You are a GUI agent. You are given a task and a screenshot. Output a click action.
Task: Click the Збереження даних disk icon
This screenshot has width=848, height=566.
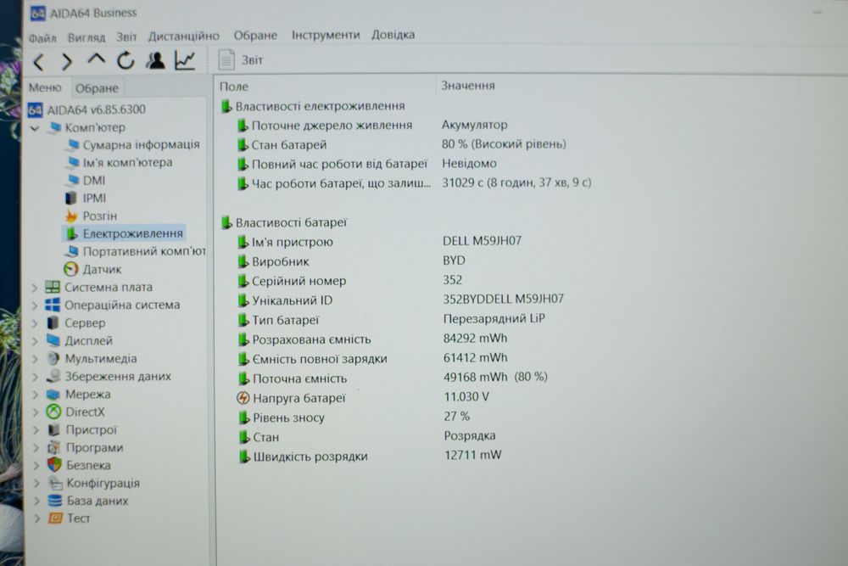[53, 376]
